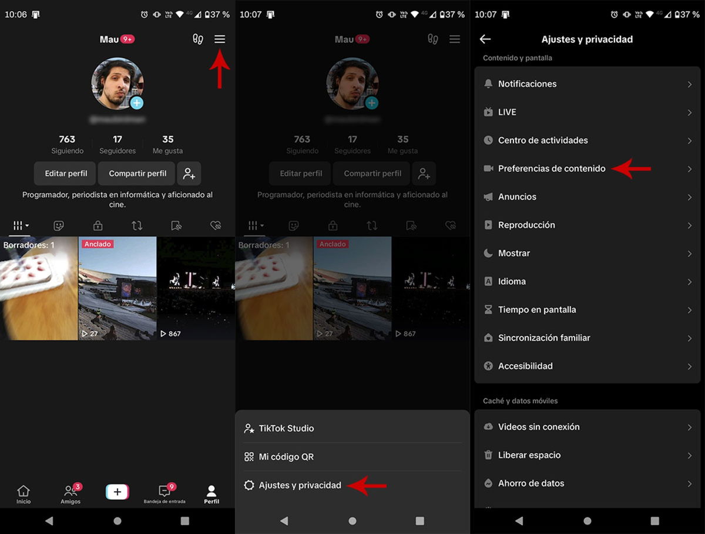
Task: Open the saved bookmark tab on left screen
Action: point(176,225)
